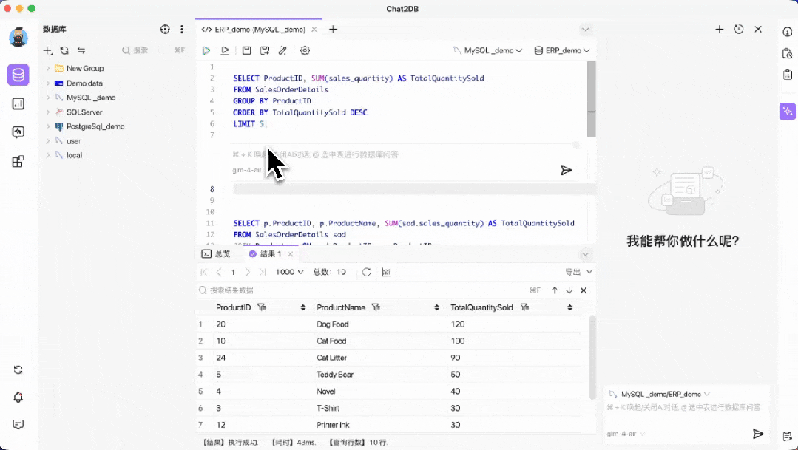Open the 导出 export menu
Viewport: 798px width, 450px height.
click(x=578, y=272)
